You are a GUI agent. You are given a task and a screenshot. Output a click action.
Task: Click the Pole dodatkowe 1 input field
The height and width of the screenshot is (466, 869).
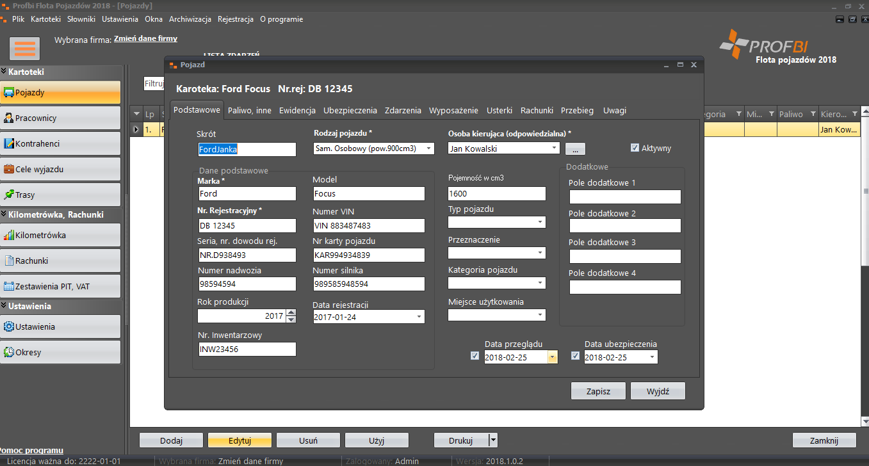[625, 197]
